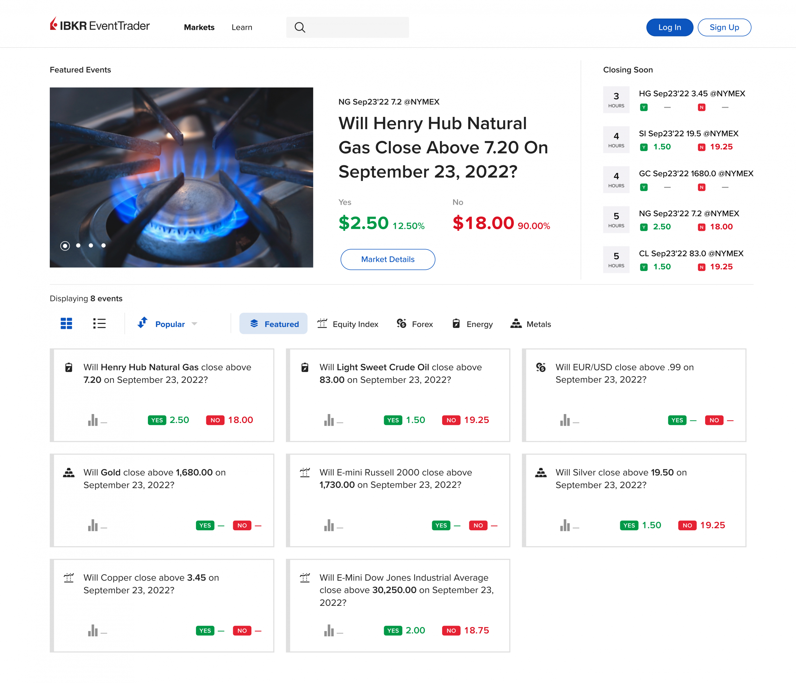Click Y icon under SI Sep23'22 19.5
The width and height of the screenshot is (796, 683).
tap(644, 147)
